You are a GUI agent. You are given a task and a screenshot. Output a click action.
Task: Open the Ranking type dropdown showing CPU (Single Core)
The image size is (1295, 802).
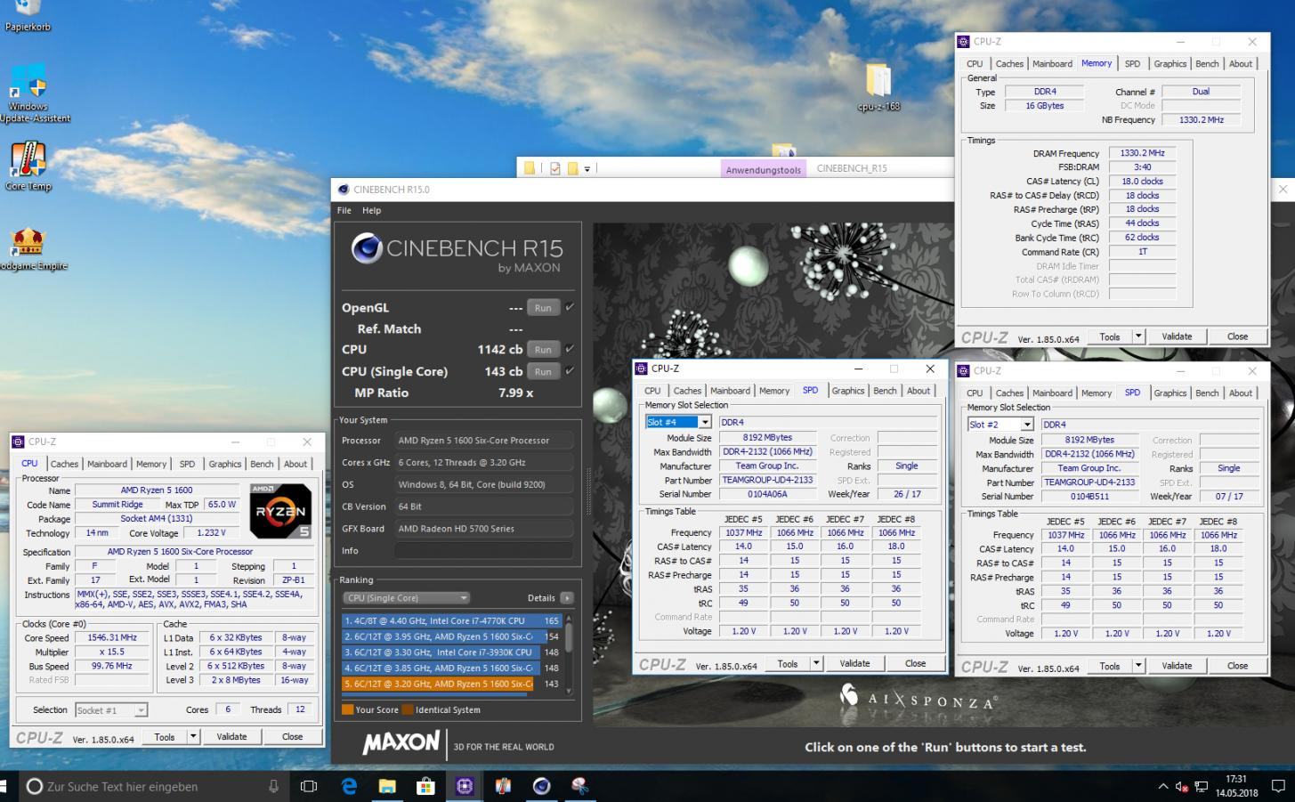407,598
